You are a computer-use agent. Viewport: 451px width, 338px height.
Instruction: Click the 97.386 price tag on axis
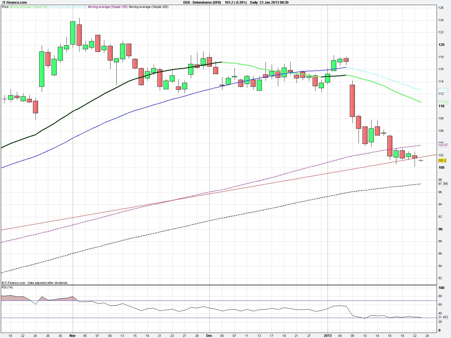pos(443,184)
